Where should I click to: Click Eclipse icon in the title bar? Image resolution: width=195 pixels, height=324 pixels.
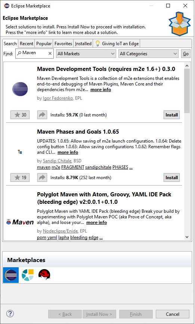7,6
